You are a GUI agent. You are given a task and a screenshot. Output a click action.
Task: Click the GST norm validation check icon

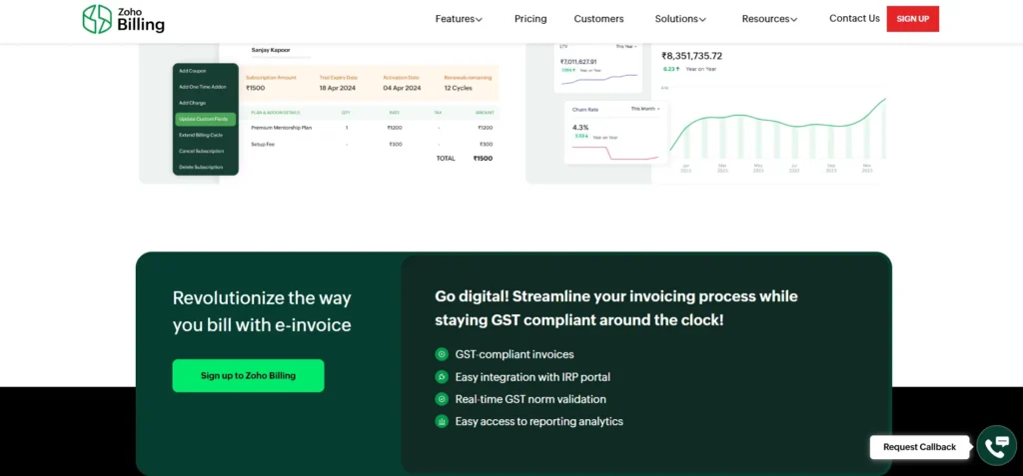(x=442, y=399)
